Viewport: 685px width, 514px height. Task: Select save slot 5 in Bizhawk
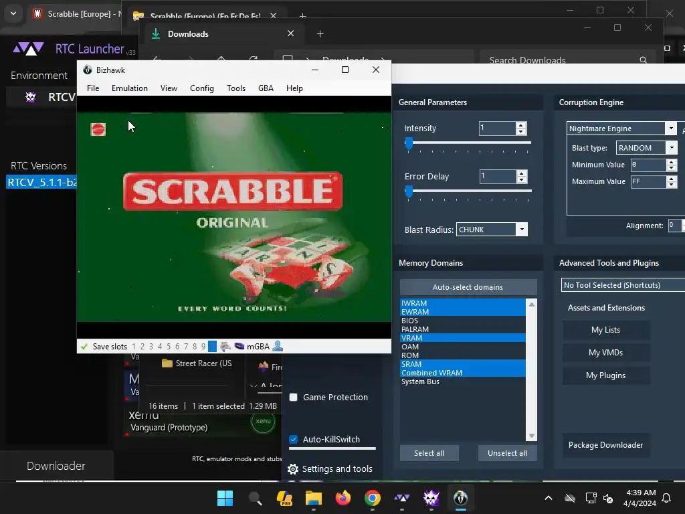(169, 347)
